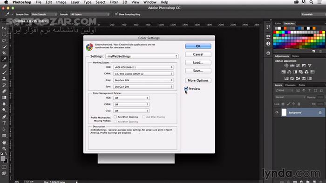
Task: Select the Dodge tool
Action: pyautogui.click(x=4, y=110)
